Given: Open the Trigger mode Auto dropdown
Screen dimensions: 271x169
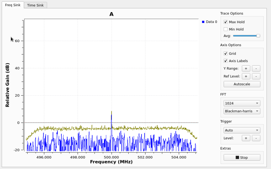Looking at the screenshot, I should 242,130.
